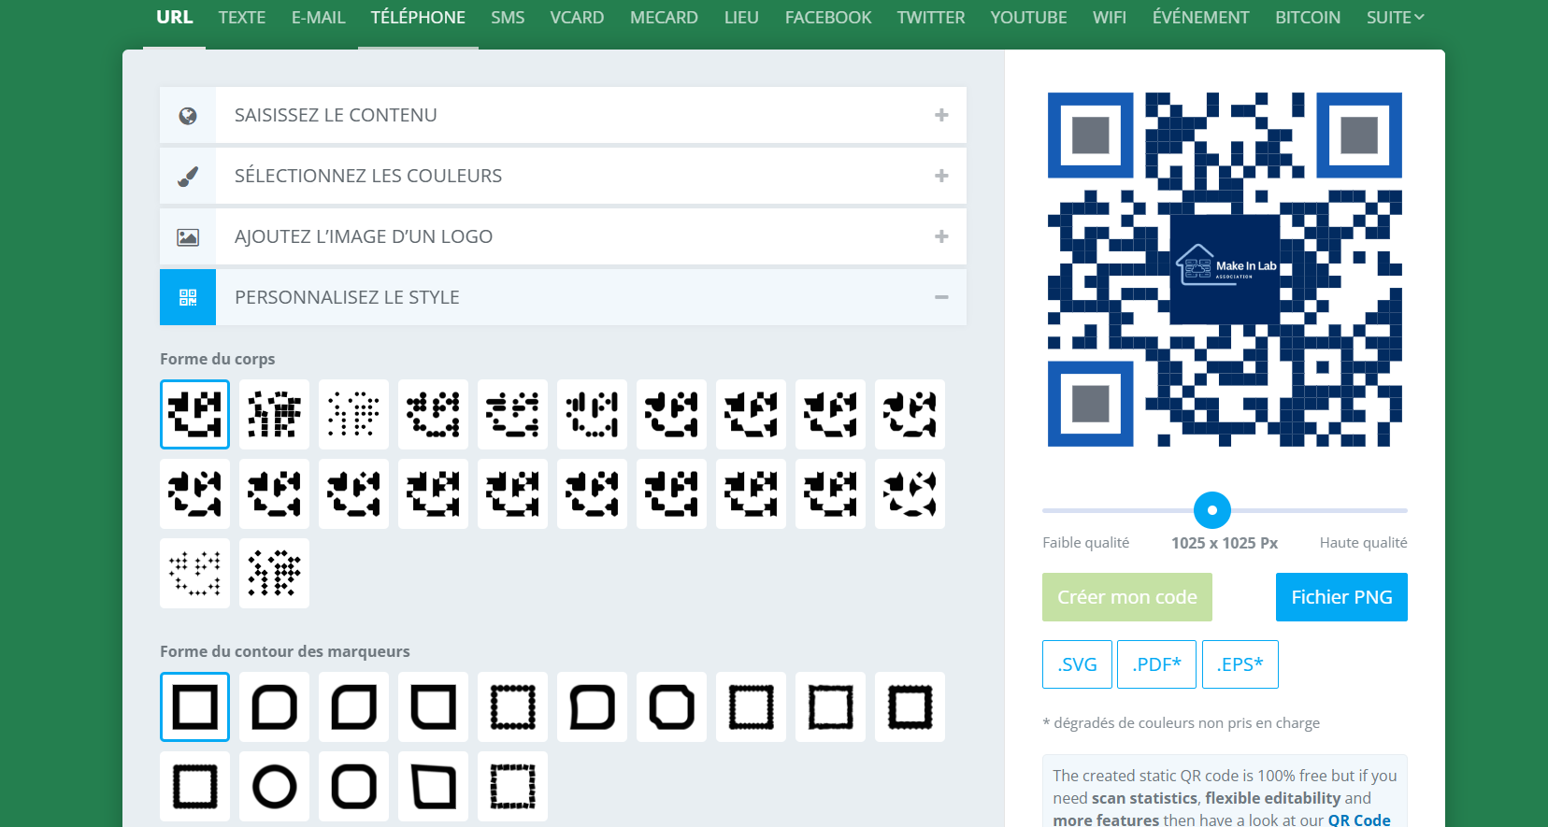Choose the small dots body shape
Image resolution: width=1548 pixels, height=827 pixels.
coord(353,414)
